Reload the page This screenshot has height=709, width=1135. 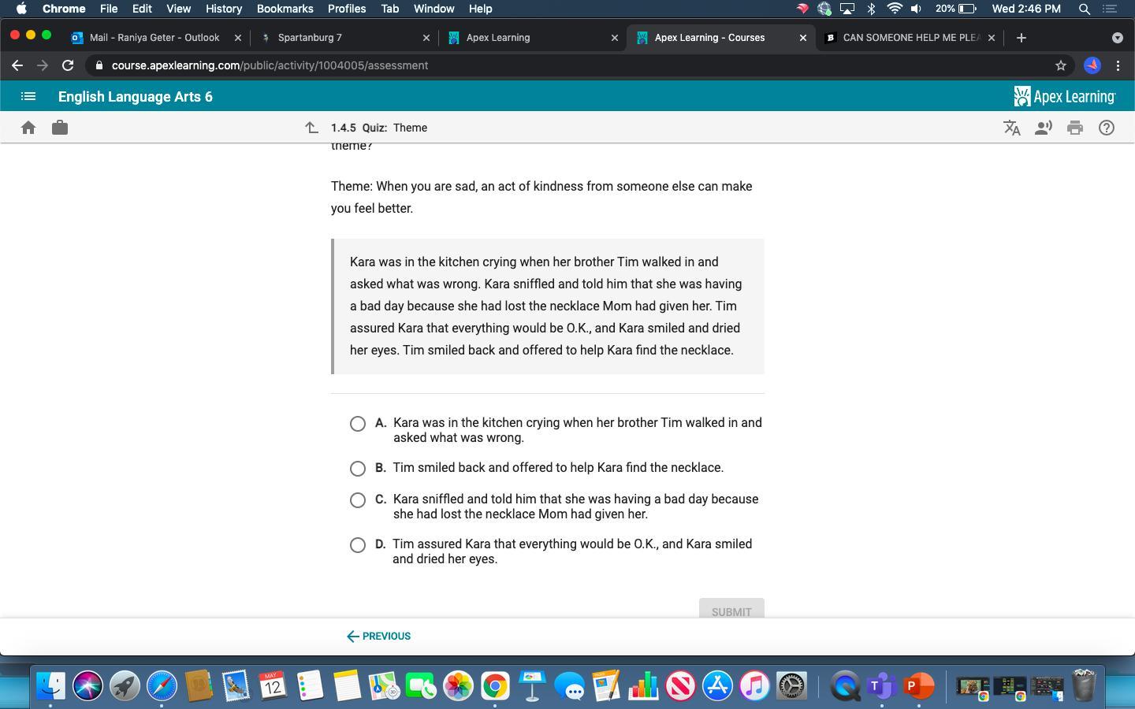pyautogui.click(x=68, y=65)
